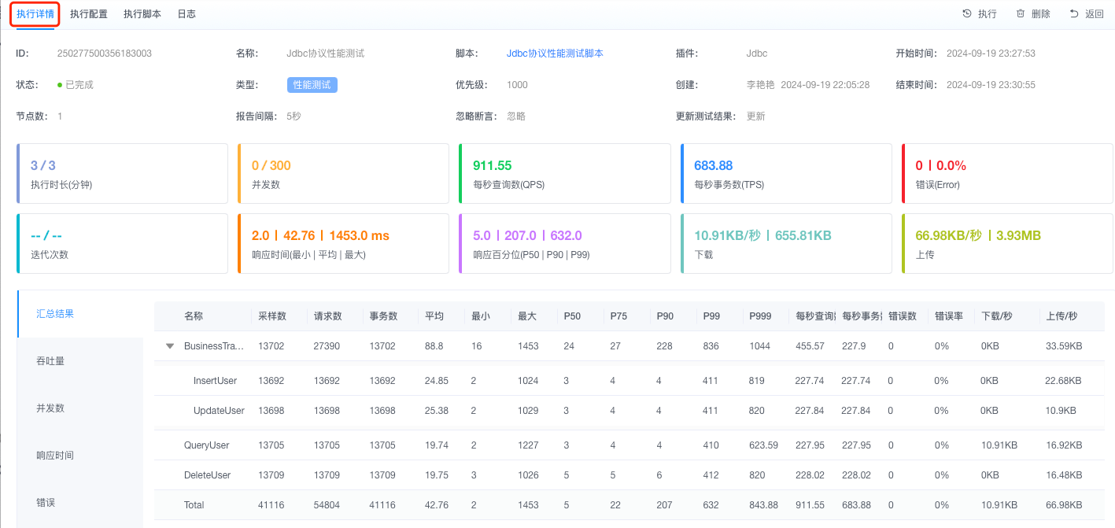1115x528 pixels.
Task: Select the QueryUser row name
Action: click(207, 445)
